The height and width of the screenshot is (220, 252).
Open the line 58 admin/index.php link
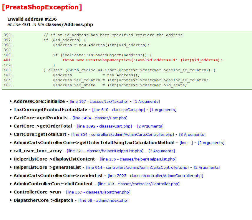pyautogui.click(x=103, y=200)
